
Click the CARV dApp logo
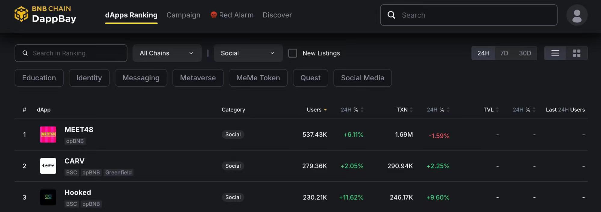coord(48,166)
